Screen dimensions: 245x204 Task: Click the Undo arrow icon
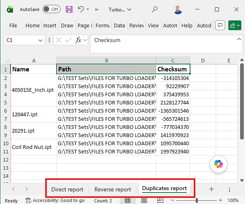81,9
